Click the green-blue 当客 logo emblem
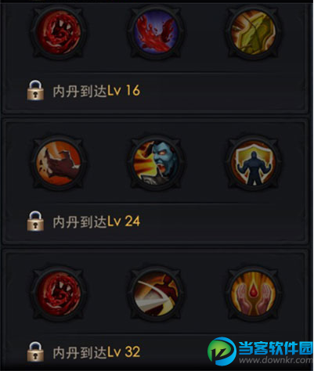Viewport: 314px width, 371px height. coord(222,351)
